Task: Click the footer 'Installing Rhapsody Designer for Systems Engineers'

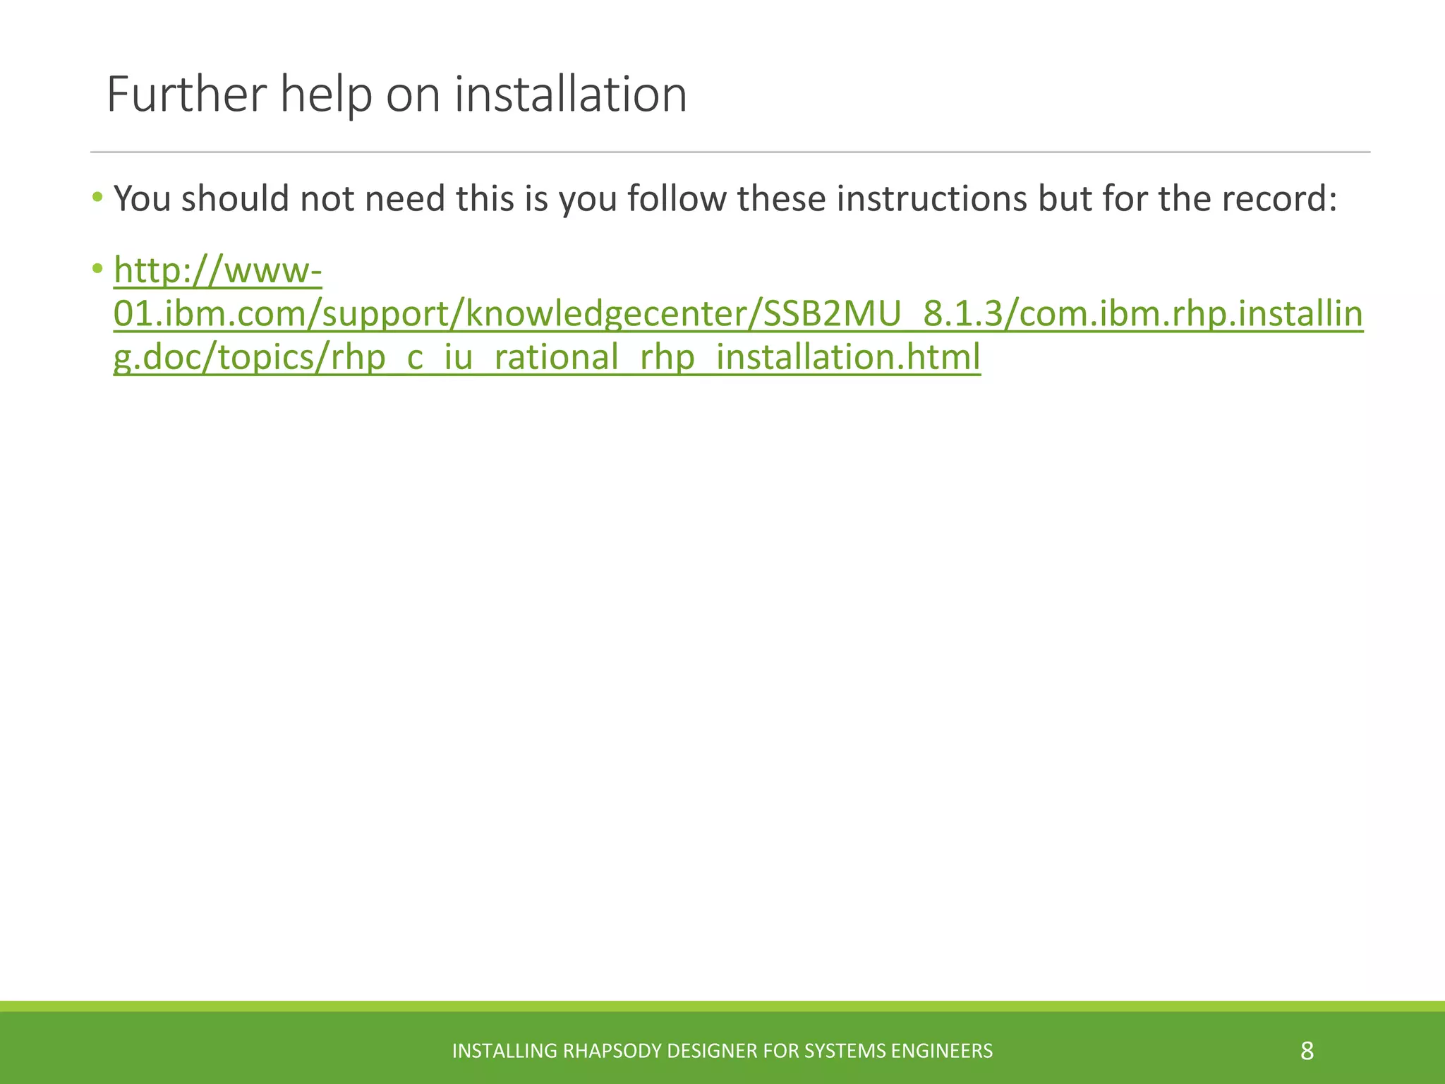Action: tap(722, 1051)
